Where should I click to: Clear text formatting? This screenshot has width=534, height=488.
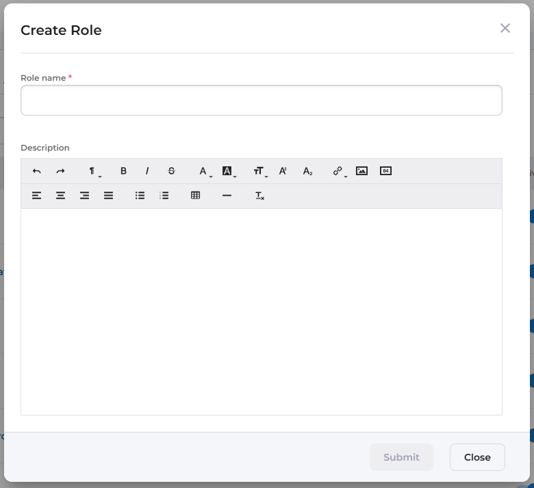pos(259,196)
